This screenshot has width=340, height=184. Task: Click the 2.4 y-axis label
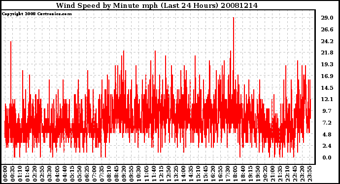click(327, 146)
